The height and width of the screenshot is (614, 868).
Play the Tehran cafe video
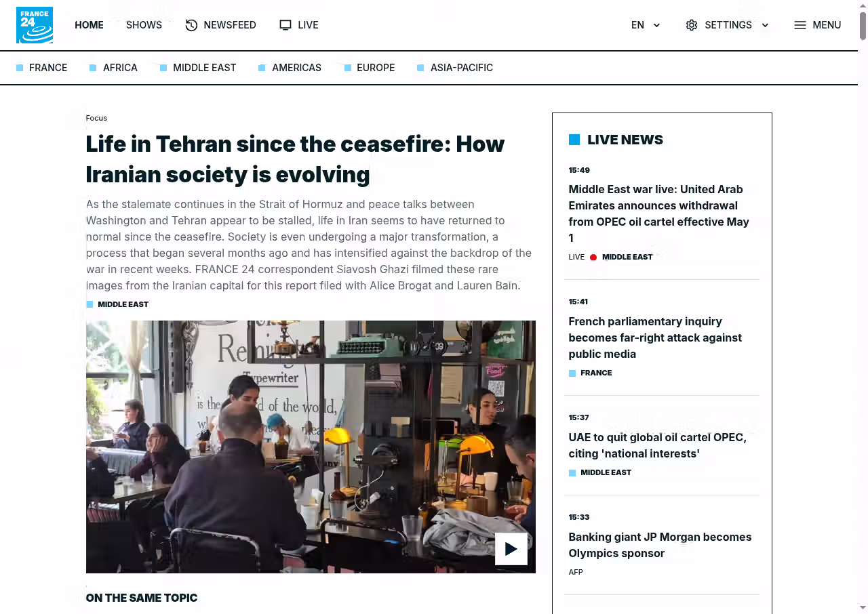click(511, 549)
